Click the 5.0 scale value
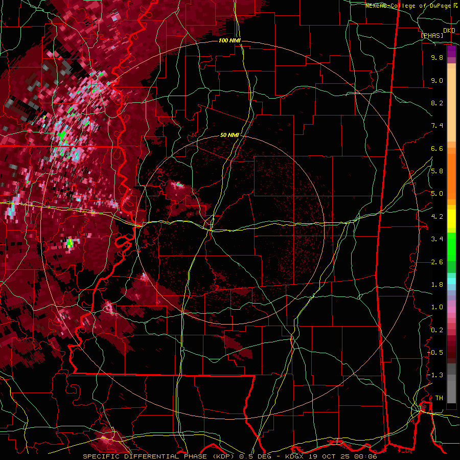 [437, 194]
